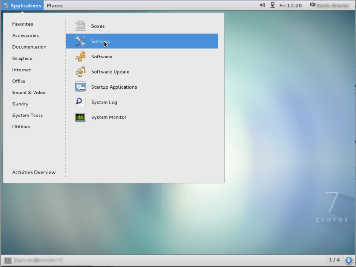Launch Settings via the wrench-screwdriver icon
This screenshot has height=267, width=356.
80,41
